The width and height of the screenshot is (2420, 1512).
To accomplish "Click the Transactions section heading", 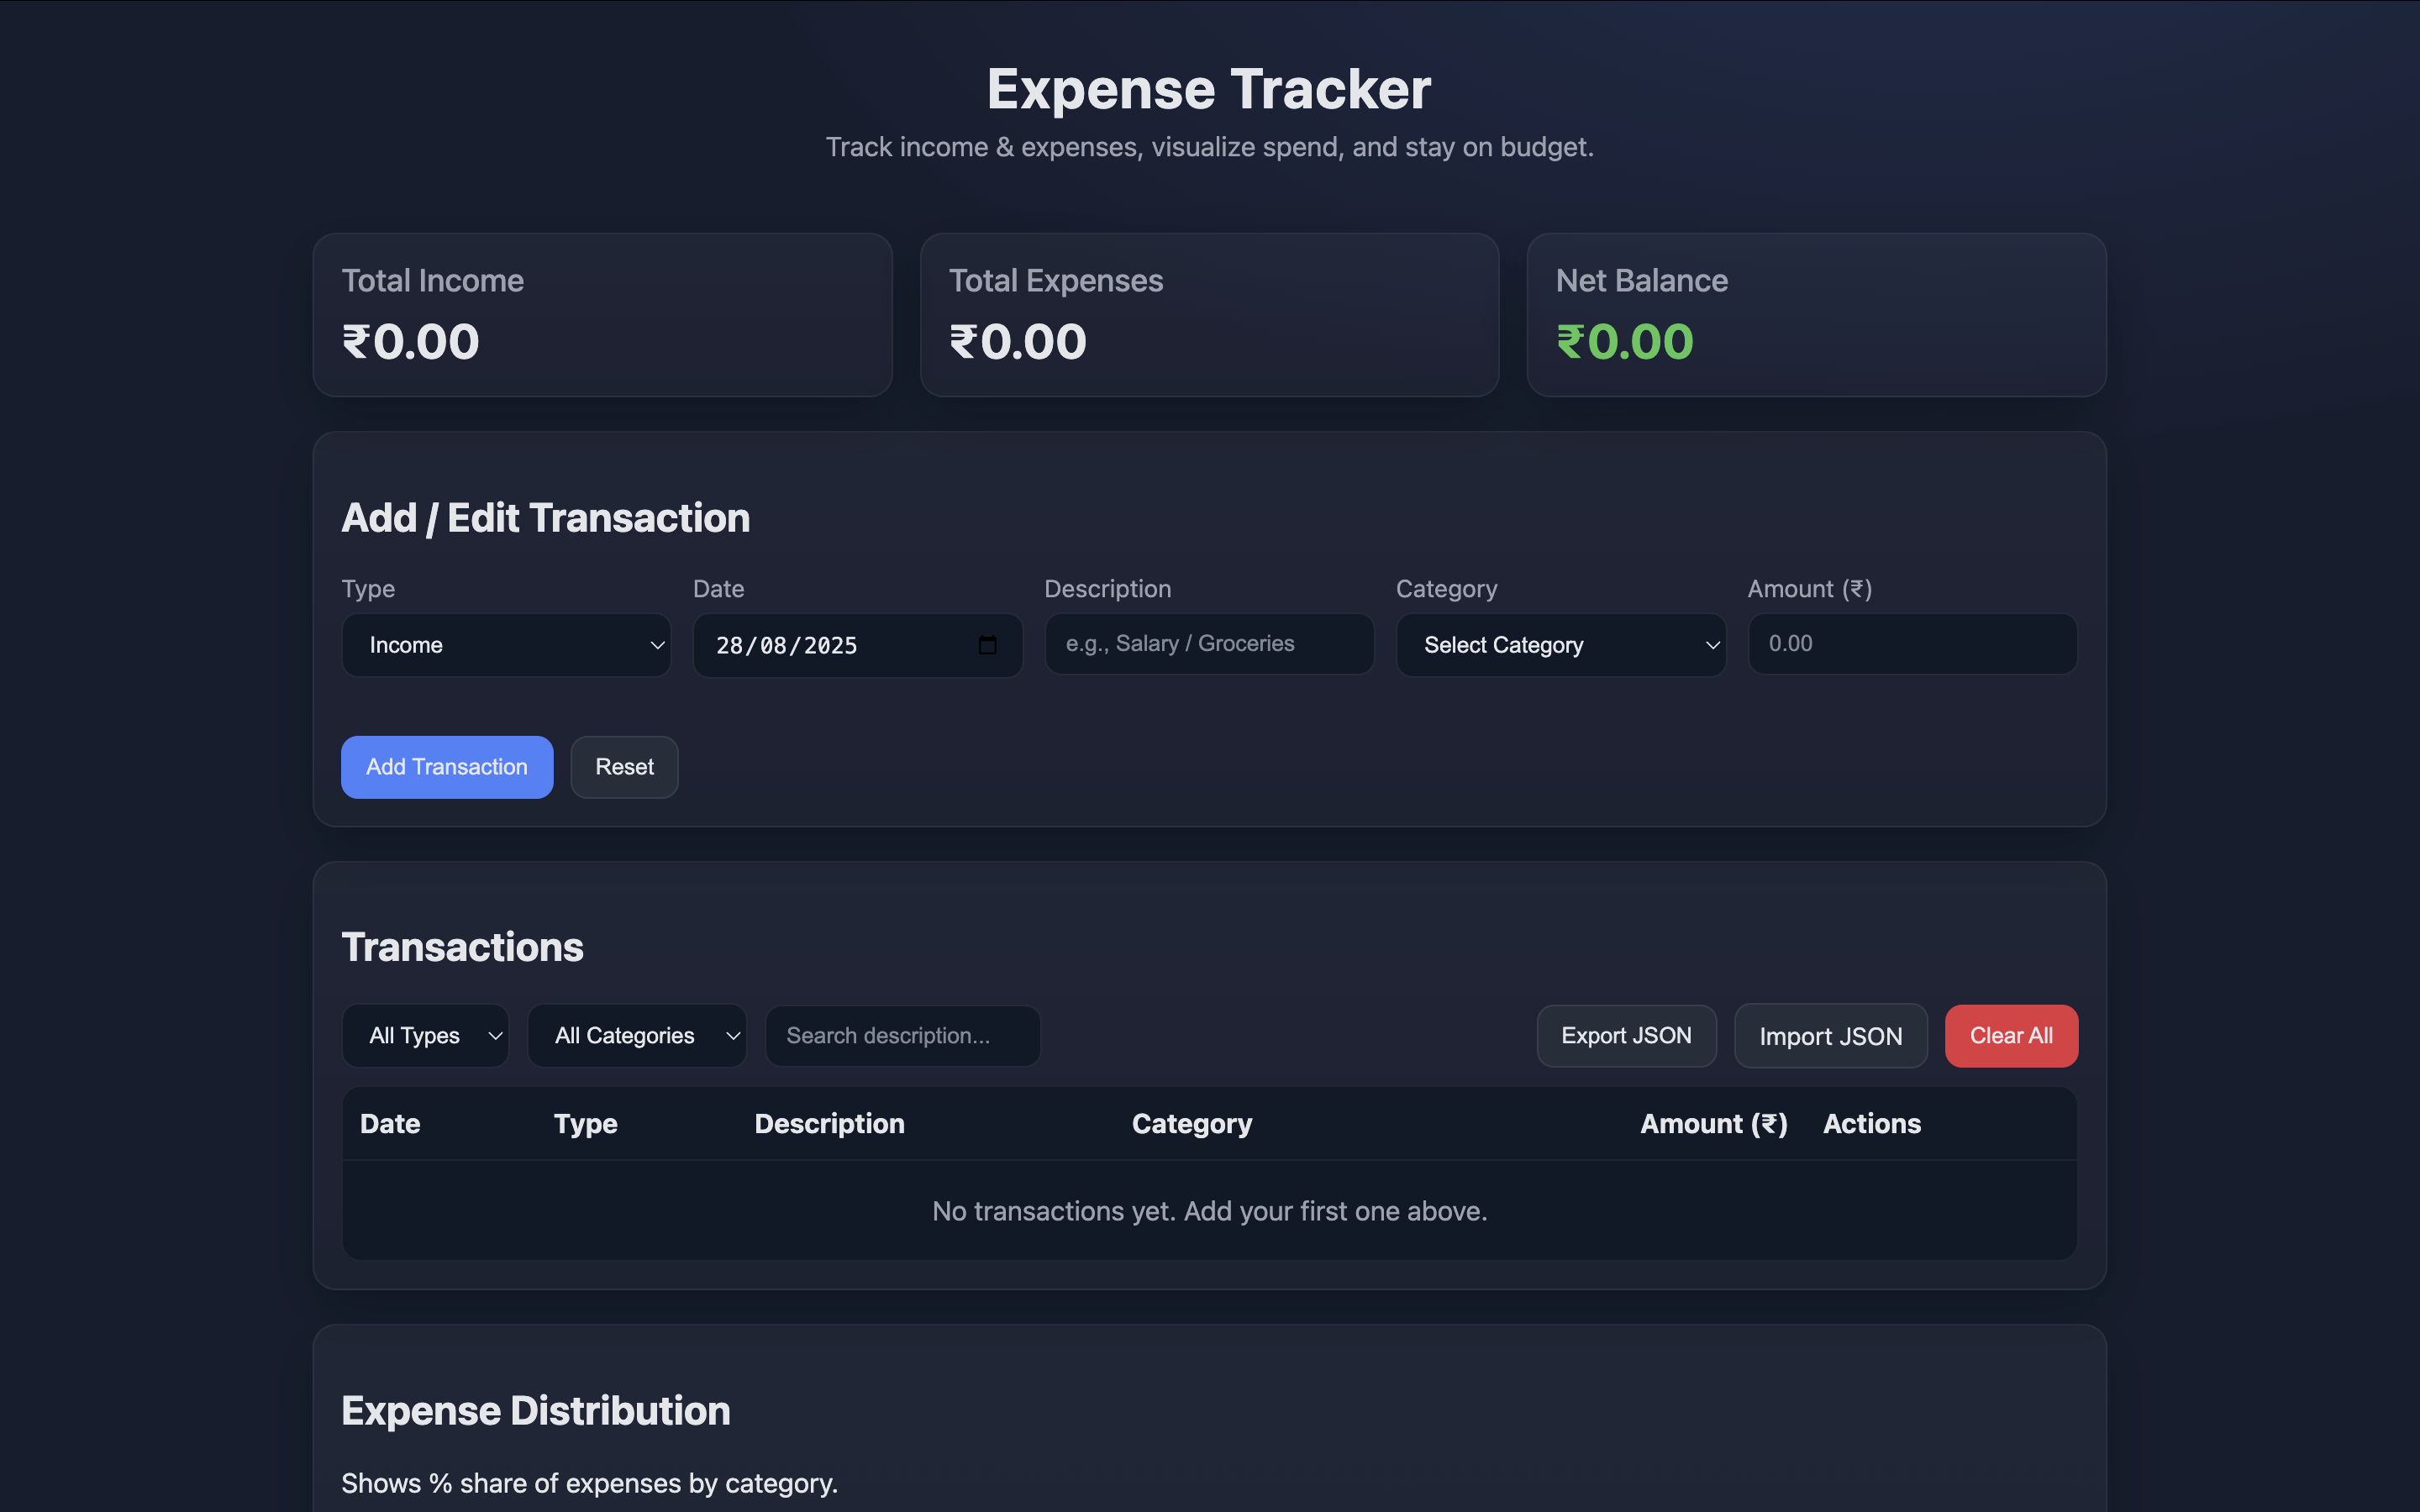I will click(x=462, y=947).
